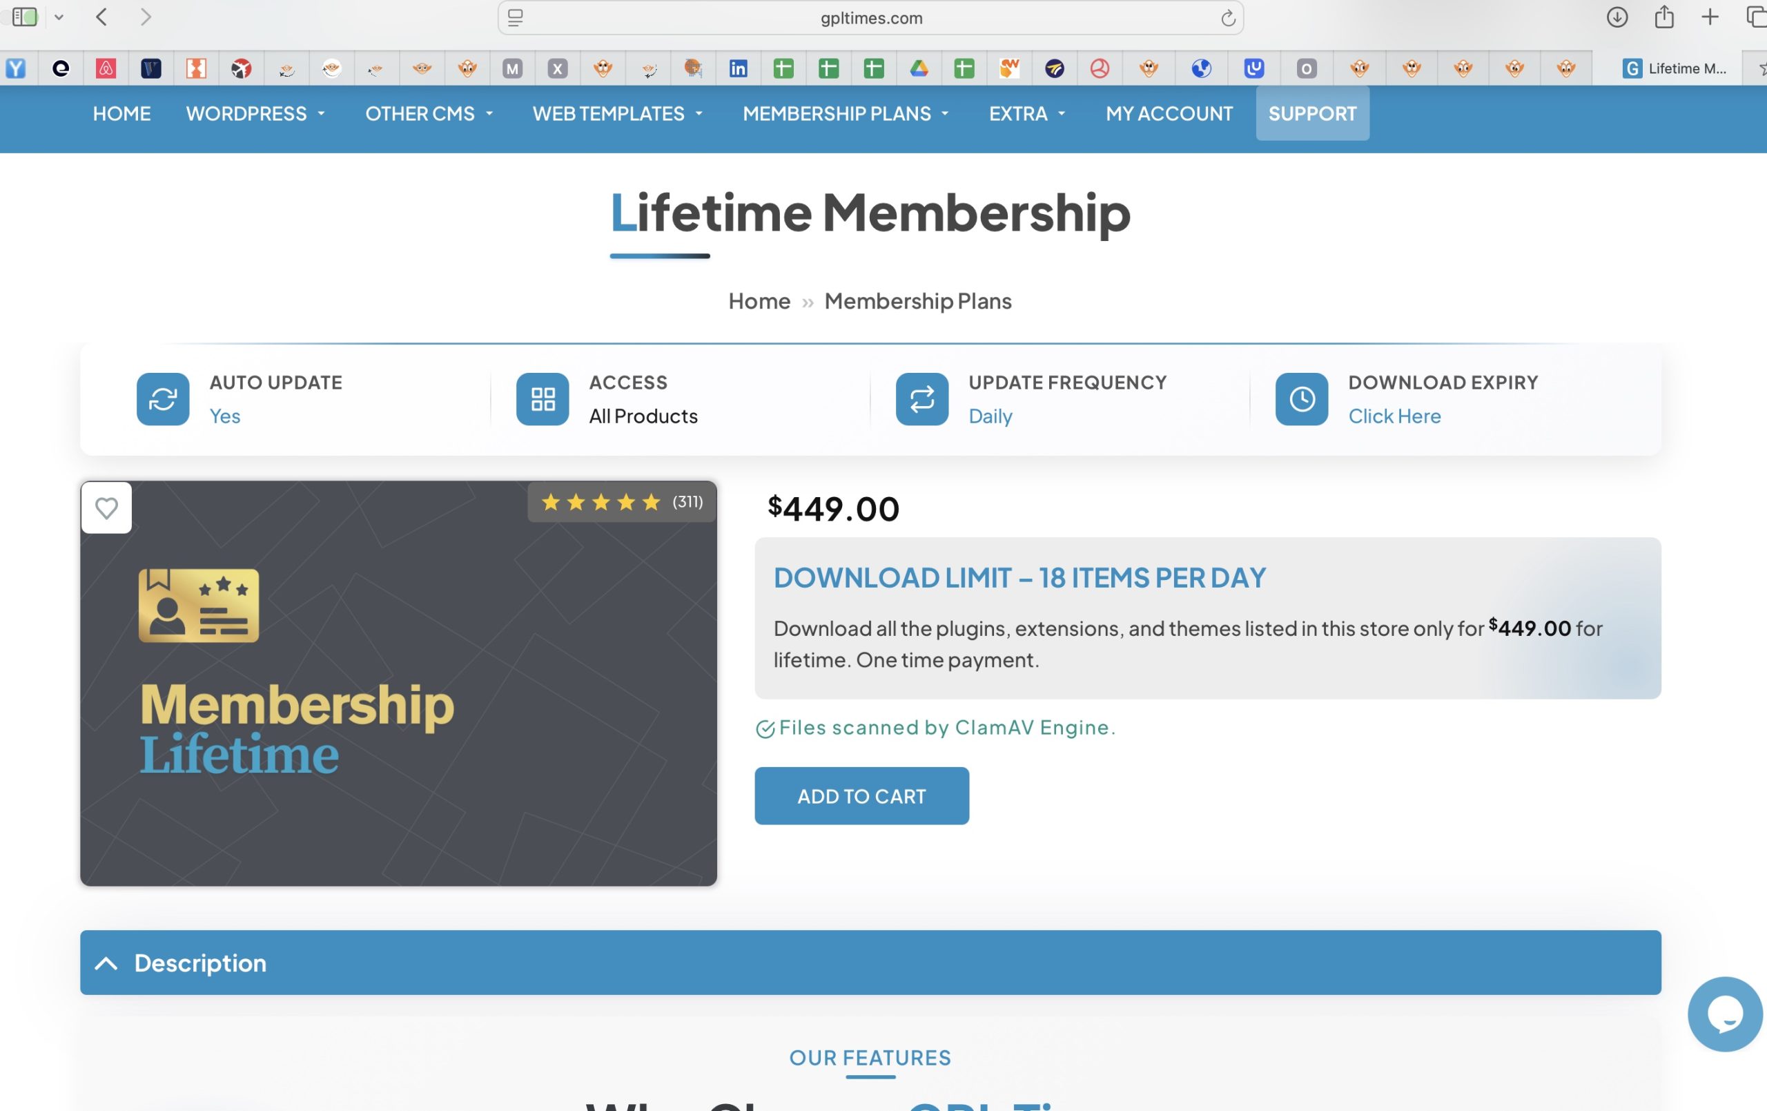Viewport: 1767px width, 1111px height.
Task: Switch to the LinkedIn favicon tab
Action: pyautogui.click(x=739, y=68)
